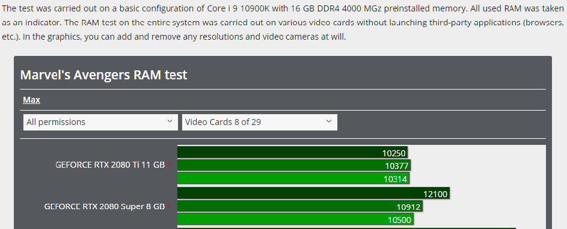Click the GEFORCE RTX 2080 Ti 11 GB label
Viewport: 567px width, 229px height.
point(110,165)
